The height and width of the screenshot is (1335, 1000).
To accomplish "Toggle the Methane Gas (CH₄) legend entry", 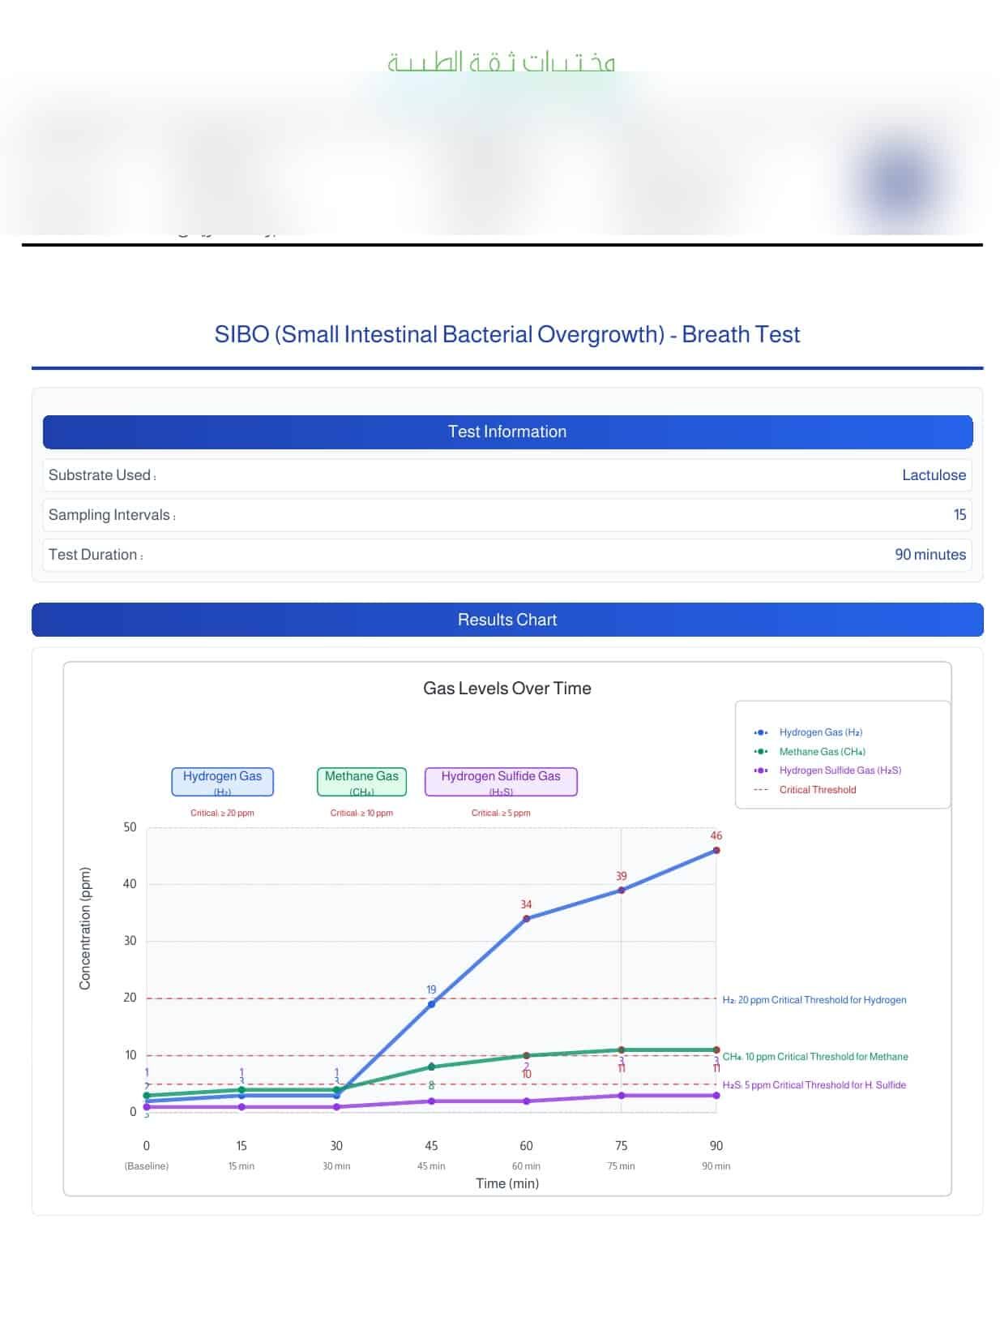I will coord(822,752).
